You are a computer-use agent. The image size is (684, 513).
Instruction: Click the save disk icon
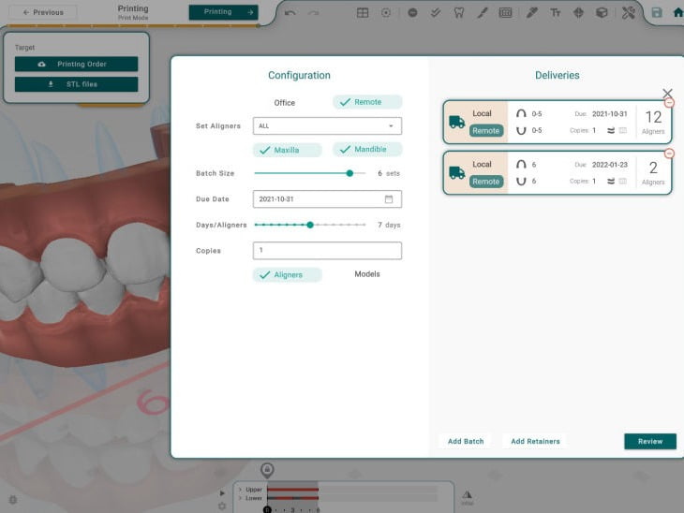[656, 13]
